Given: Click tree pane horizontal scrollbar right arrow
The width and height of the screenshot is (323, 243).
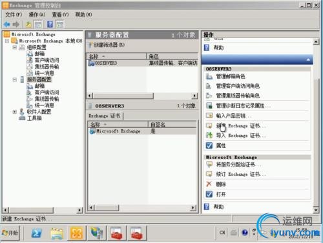Looking at the screenshot, I should tap(79, 209).
